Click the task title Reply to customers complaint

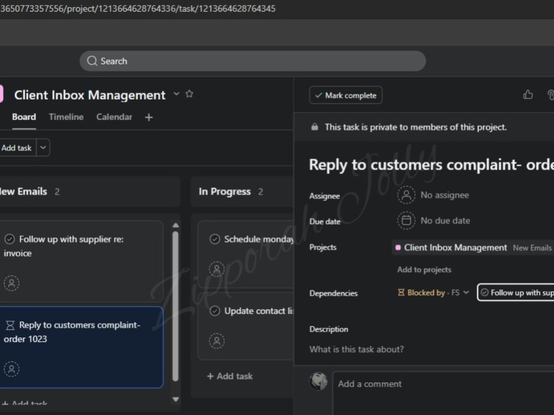[x=432, y=165]
